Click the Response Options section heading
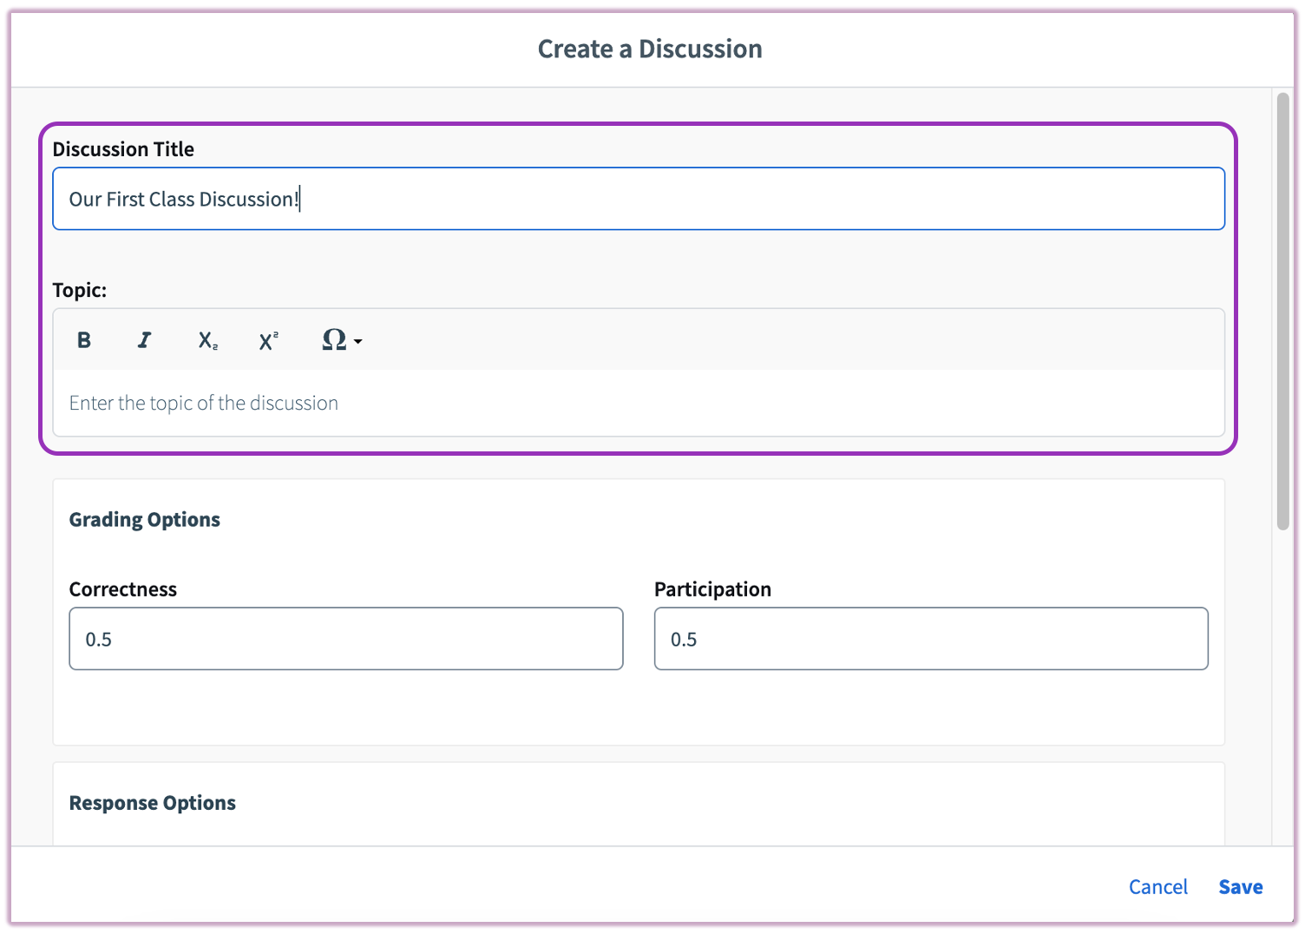The height and width of the screenshot is (934, 1305). 153,803
